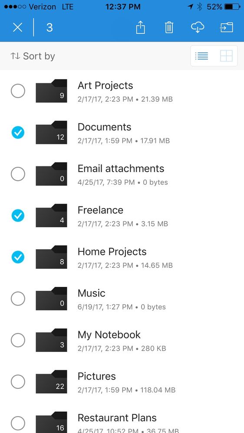The image size is (244, 433).
Task: Tap the sort arrows icon
Action: pos(15,56)
